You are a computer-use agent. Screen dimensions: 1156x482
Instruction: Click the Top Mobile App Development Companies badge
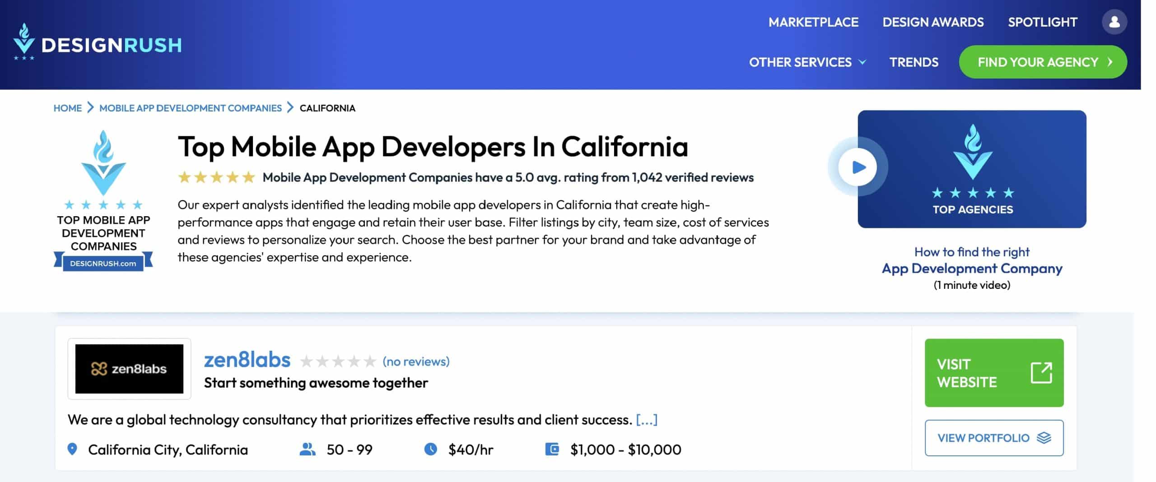point(103,200)
